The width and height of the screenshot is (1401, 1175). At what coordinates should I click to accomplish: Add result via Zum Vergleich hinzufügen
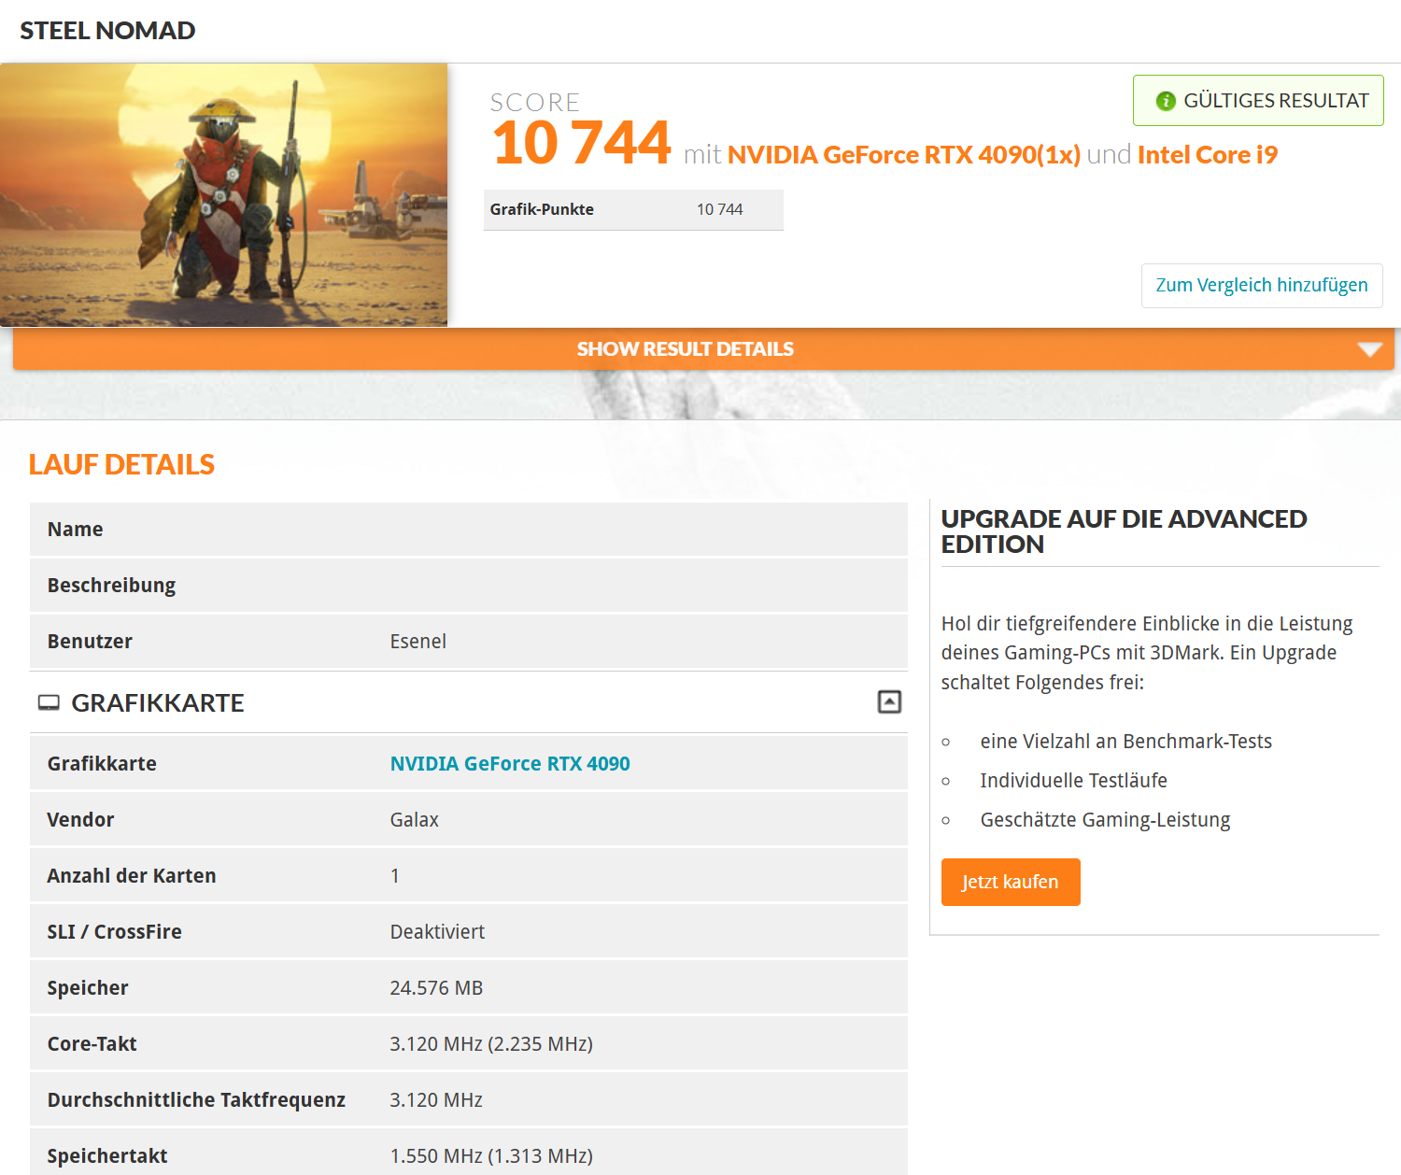1262,285
